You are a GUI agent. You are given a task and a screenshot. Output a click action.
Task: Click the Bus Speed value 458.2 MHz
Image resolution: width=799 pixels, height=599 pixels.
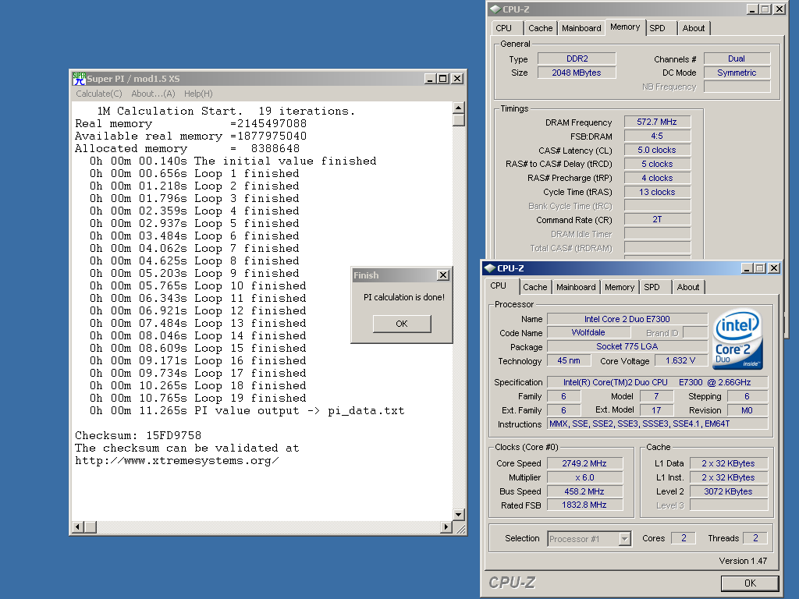tap(584, 491)
